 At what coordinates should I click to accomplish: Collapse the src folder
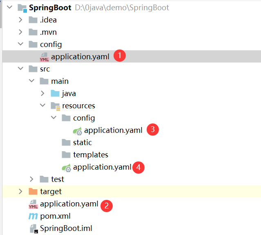point(21,68)
